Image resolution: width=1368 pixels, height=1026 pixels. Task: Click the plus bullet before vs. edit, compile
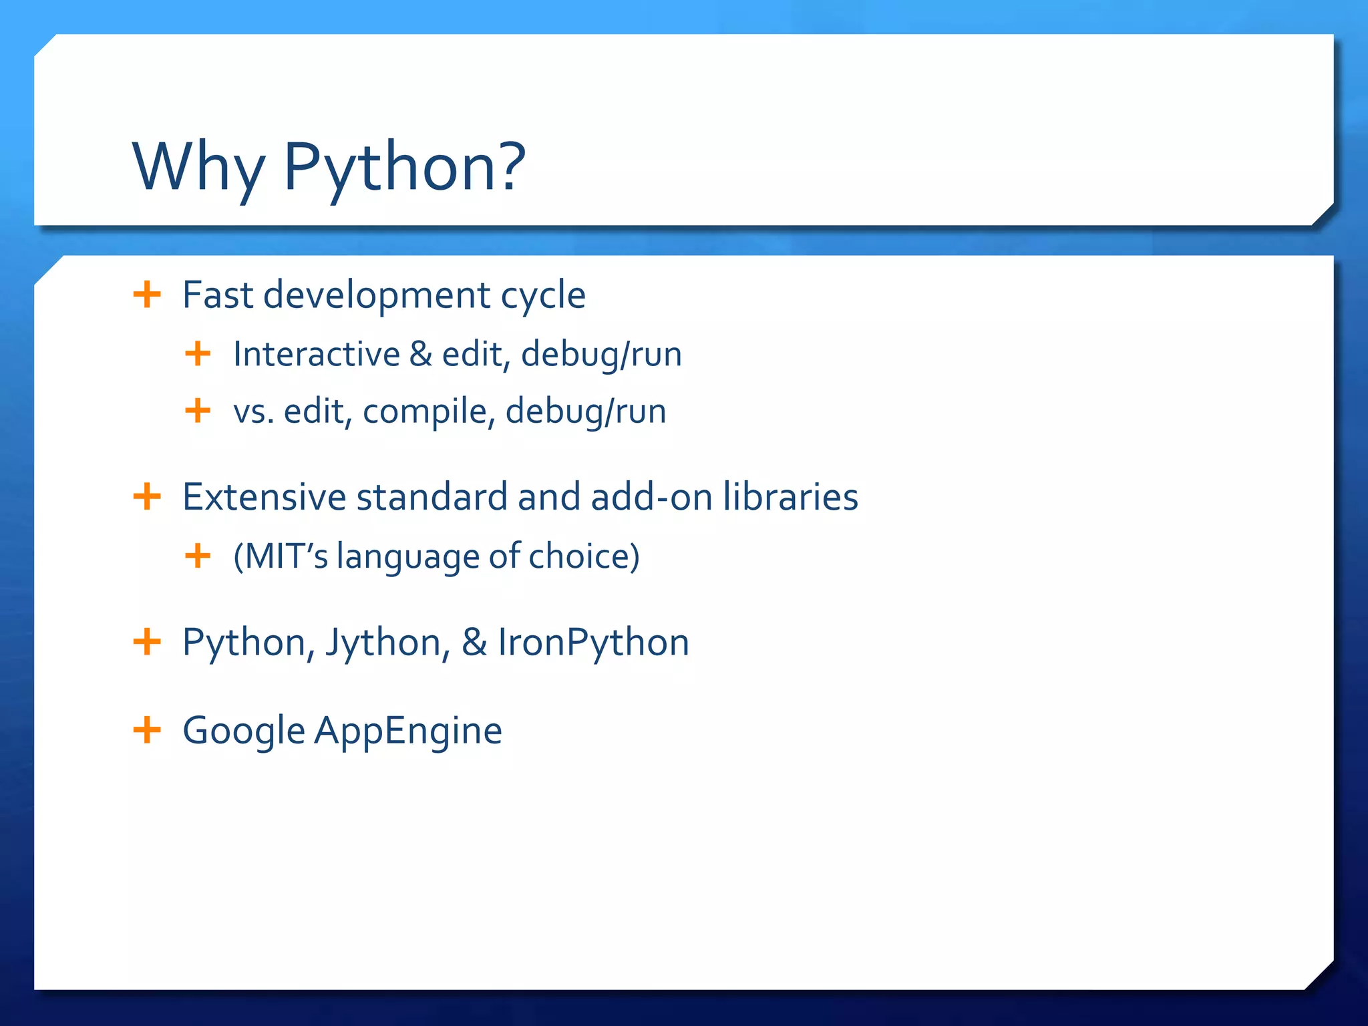198,411
